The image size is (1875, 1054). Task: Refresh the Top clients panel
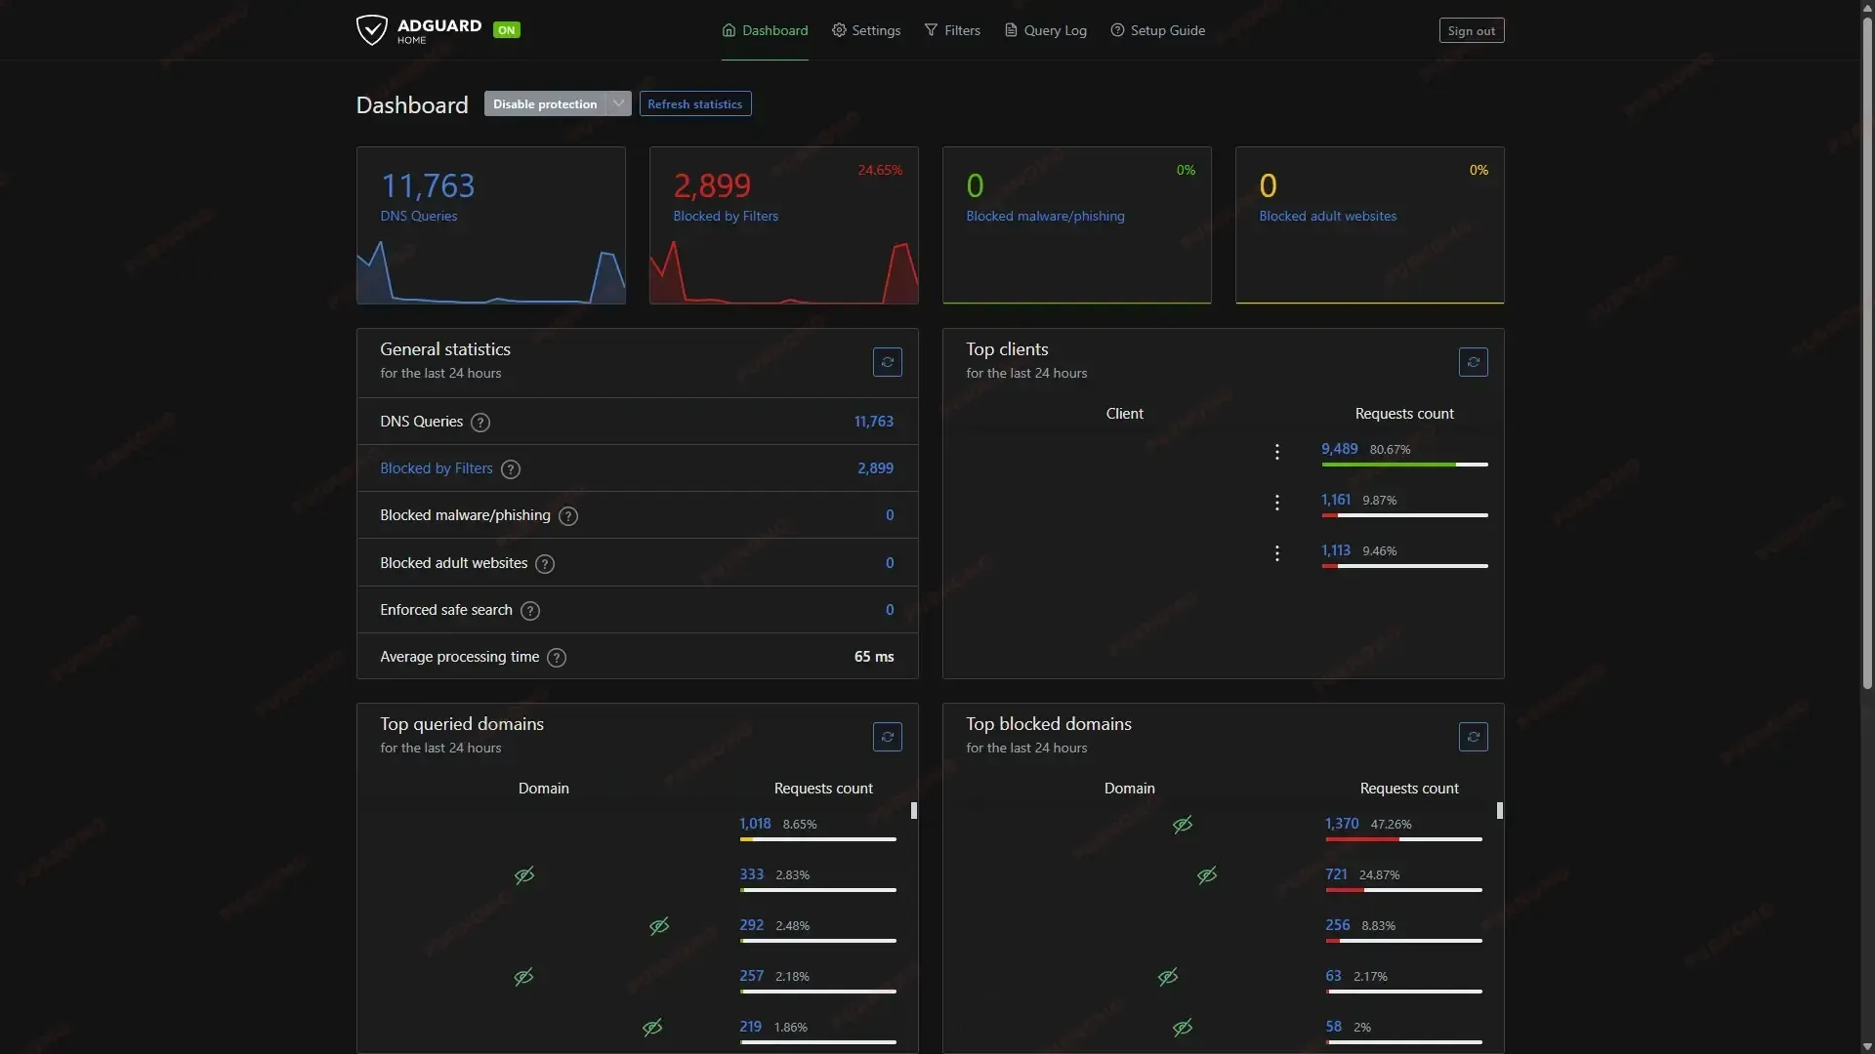(1473, 362)
